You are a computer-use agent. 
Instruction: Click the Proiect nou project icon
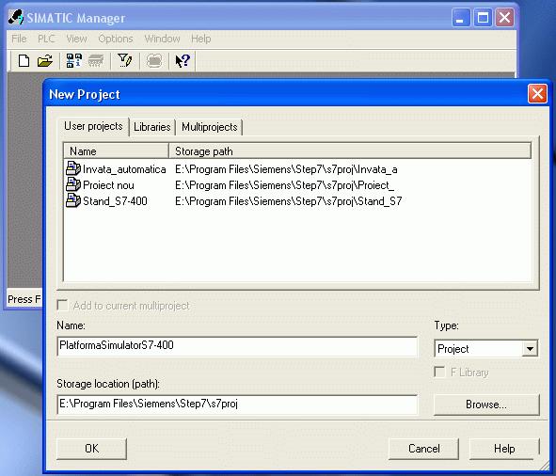coord(73,184)
